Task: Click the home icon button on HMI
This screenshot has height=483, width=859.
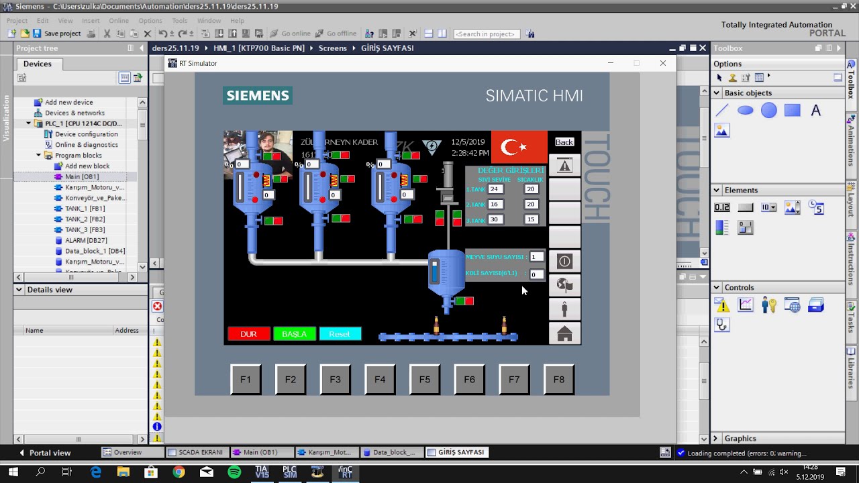Action: 564,333
